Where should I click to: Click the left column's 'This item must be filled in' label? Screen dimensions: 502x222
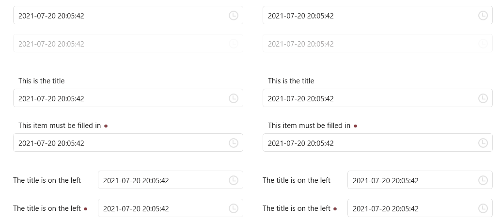60,126
